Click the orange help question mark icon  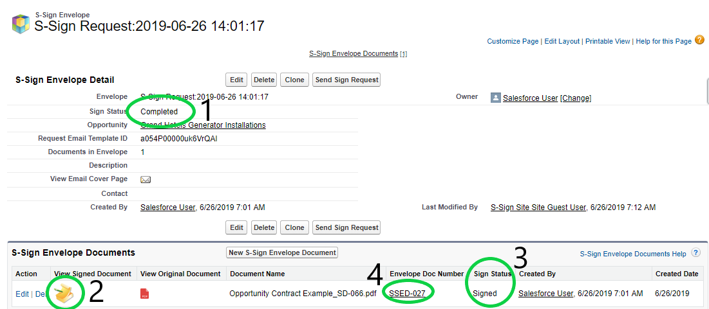tap(699, 40)
